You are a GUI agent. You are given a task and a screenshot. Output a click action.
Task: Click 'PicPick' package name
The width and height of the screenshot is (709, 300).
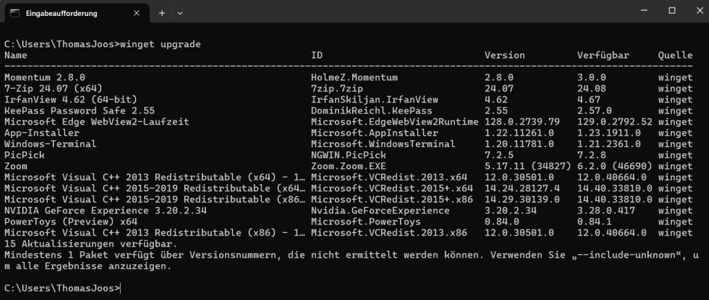[x=24, y=155]
